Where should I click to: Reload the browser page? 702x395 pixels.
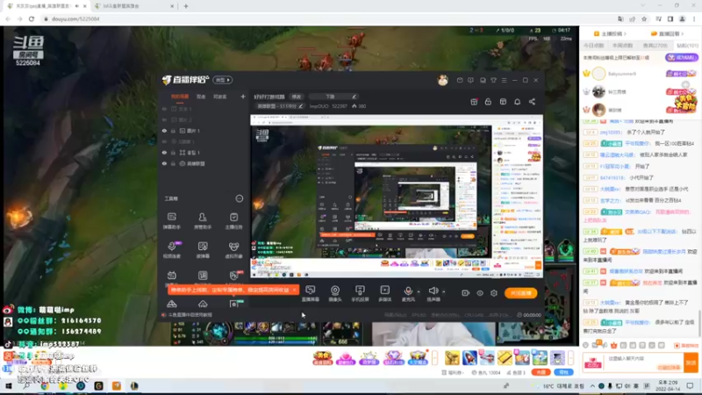(x=32, y=18)
